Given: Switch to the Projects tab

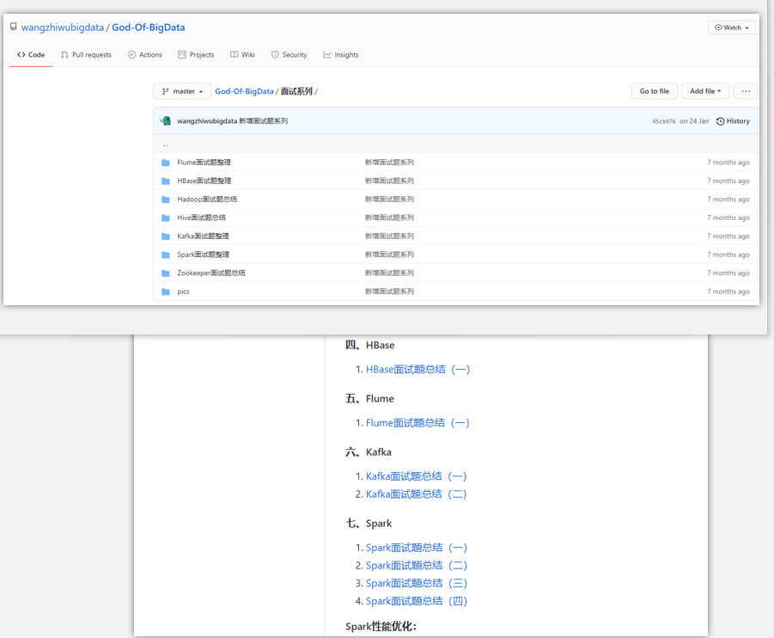Looking at the screenshot, I should (x=196, y=55).
